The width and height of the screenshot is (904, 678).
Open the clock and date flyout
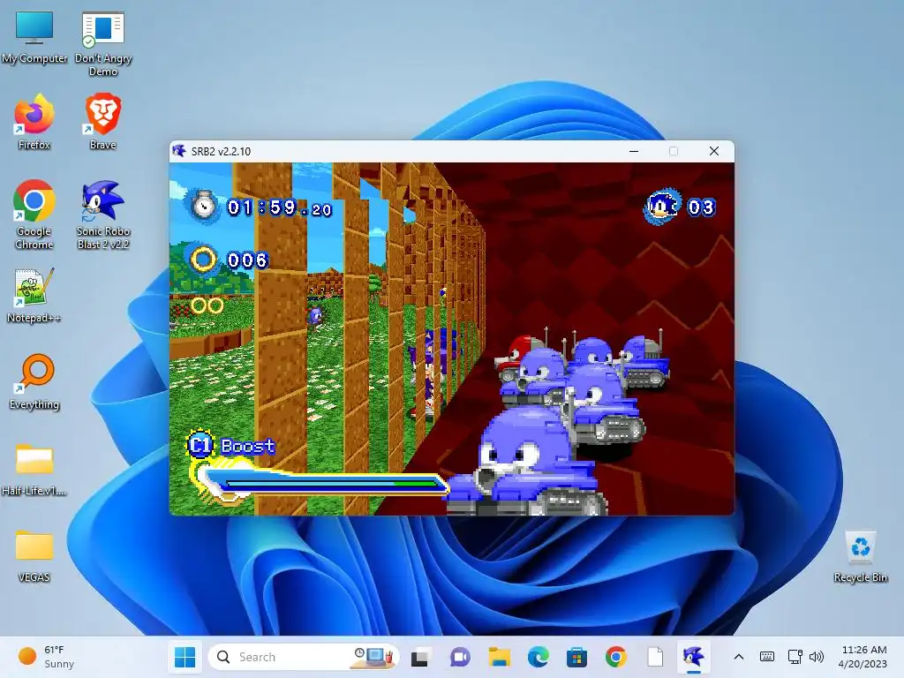click(x=863, y=657)
